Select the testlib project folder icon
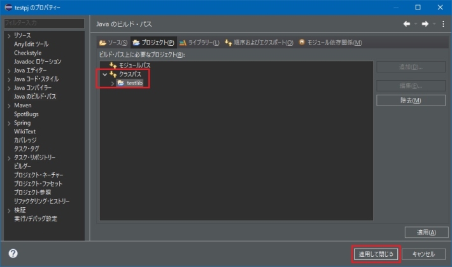This screenshot has width=452, height=267. (x=121, y=83)
